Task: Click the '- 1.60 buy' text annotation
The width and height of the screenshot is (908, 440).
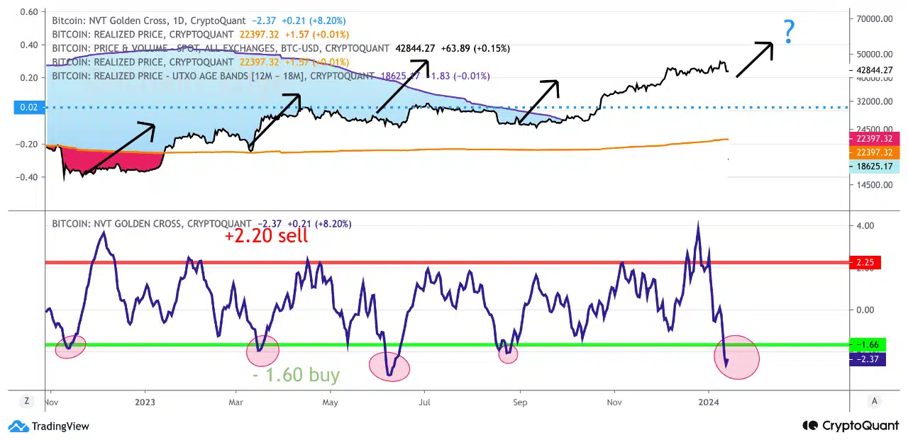Action: click(x=296, y=375)
